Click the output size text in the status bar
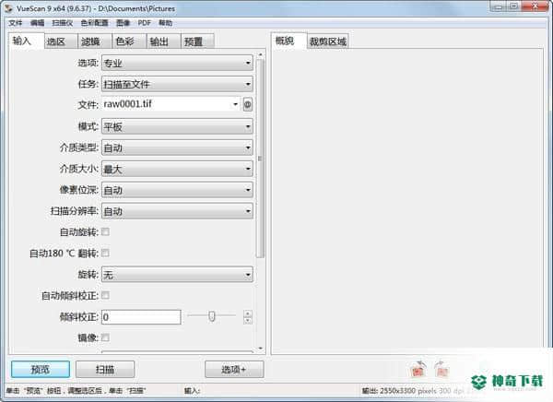Image resolution: width=553 pixels, height=402 pixels. point(418,391)
